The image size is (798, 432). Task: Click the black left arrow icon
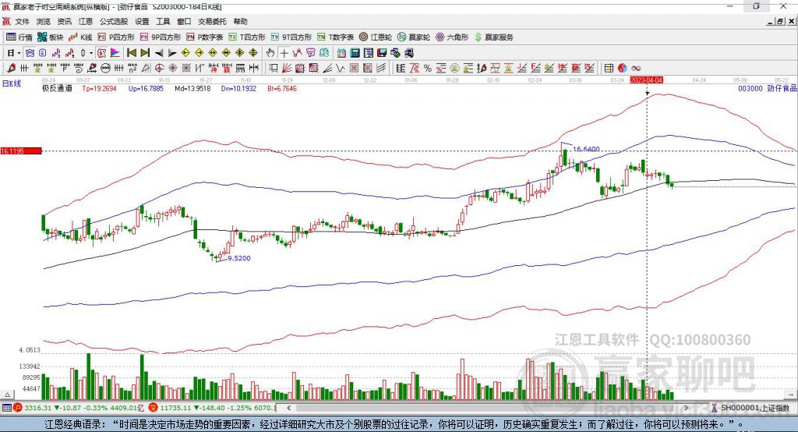pos(159,53)
